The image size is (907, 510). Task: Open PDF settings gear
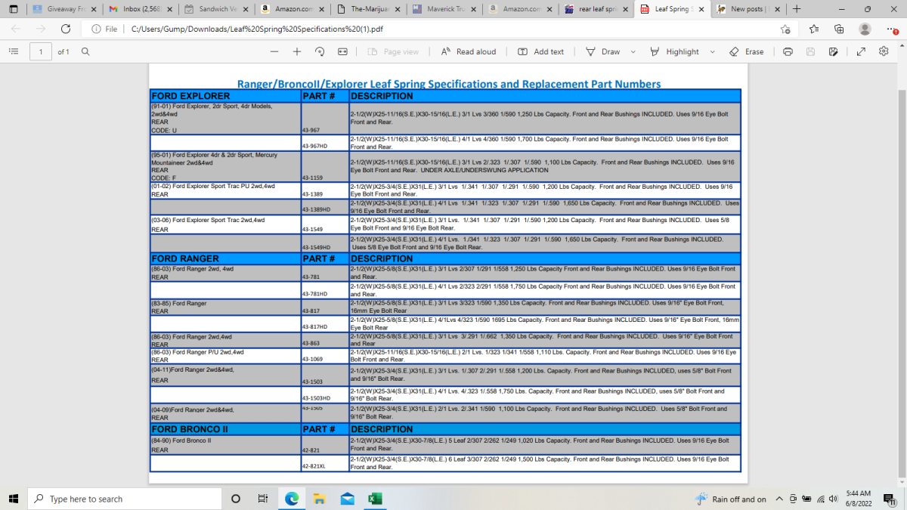click(x=884, y=51)
